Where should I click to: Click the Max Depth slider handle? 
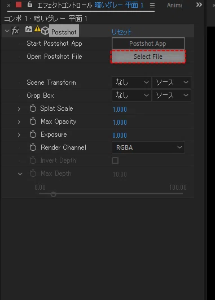click(x=53, y=194)
